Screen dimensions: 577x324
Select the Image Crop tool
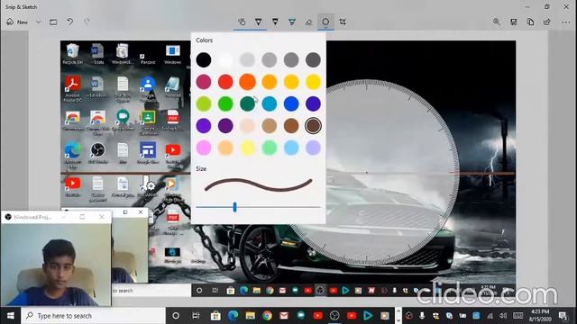tap(343, 22)
